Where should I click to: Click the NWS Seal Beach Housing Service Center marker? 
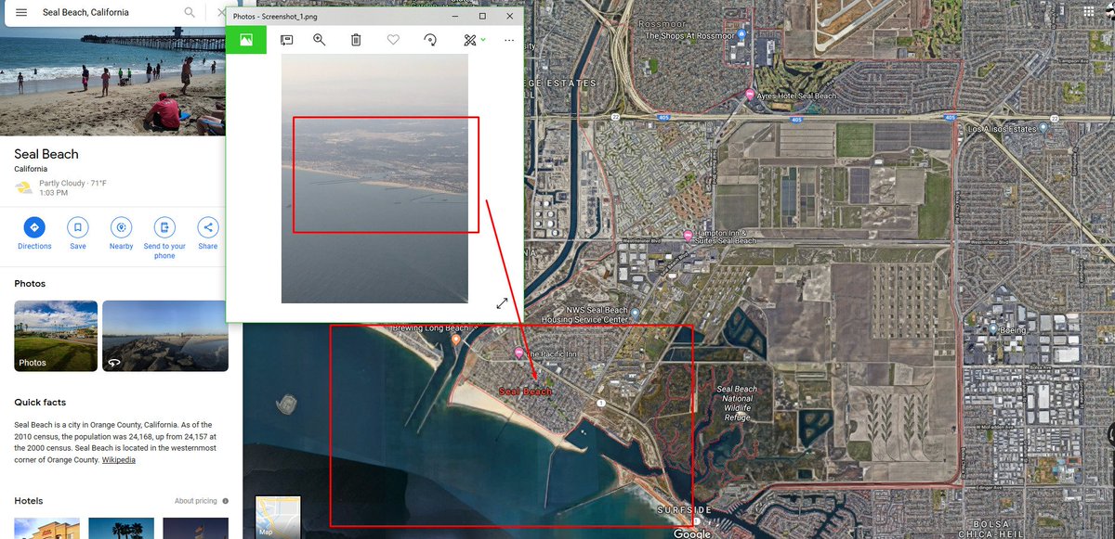(x=636, y=312)
